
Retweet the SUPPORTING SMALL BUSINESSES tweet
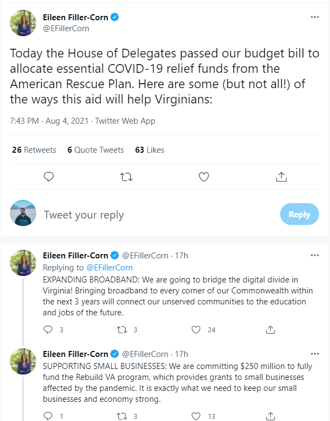tap(122, 416)
